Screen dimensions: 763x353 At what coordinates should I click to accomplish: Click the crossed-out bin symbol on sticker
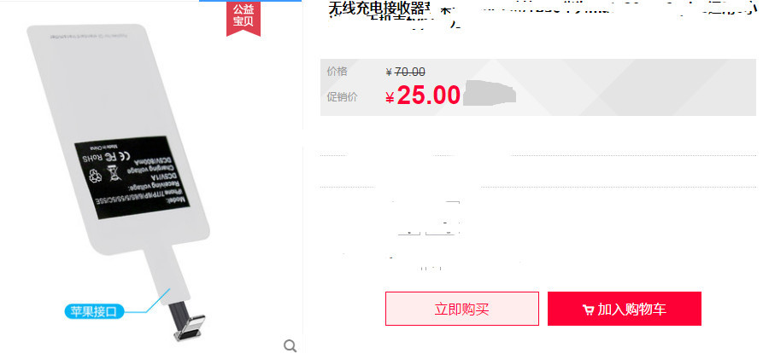pyautogui.click(x=114, y=172)
